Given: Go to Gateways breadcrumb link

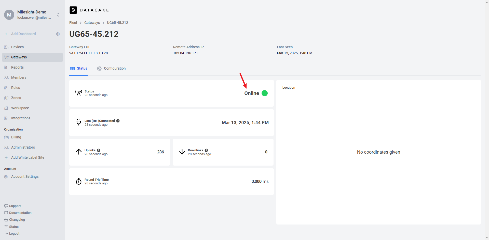Looking at the screenshot, I should pos(92,23).
